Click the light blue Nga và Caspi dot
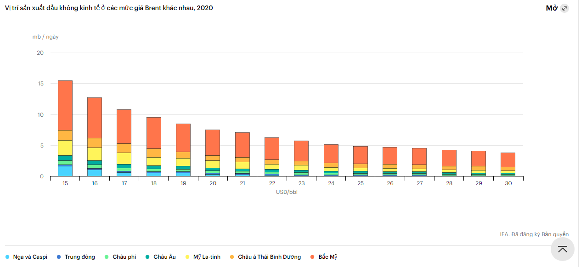This screenshot has height=267, width=581. tap(7, 257)
